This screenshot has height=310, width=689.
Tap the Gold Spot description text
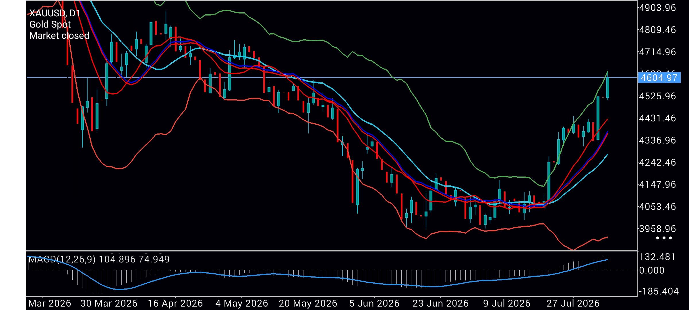click(x=50, y=24)
